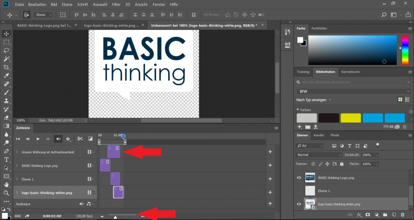Open the Normal blend mode dropdown
This screenshot has width=414, height=220.
pyautogui.click(x=319, y=155)
